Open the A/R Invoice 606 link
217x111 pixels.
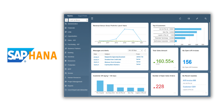pyautogui.click(x=189, y=80)
